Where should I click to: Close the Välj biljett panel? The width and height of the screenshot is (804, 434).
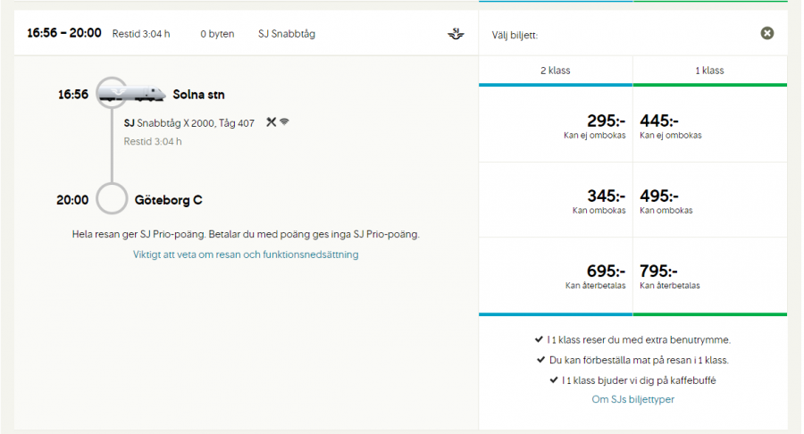click(x=766, y=34)
